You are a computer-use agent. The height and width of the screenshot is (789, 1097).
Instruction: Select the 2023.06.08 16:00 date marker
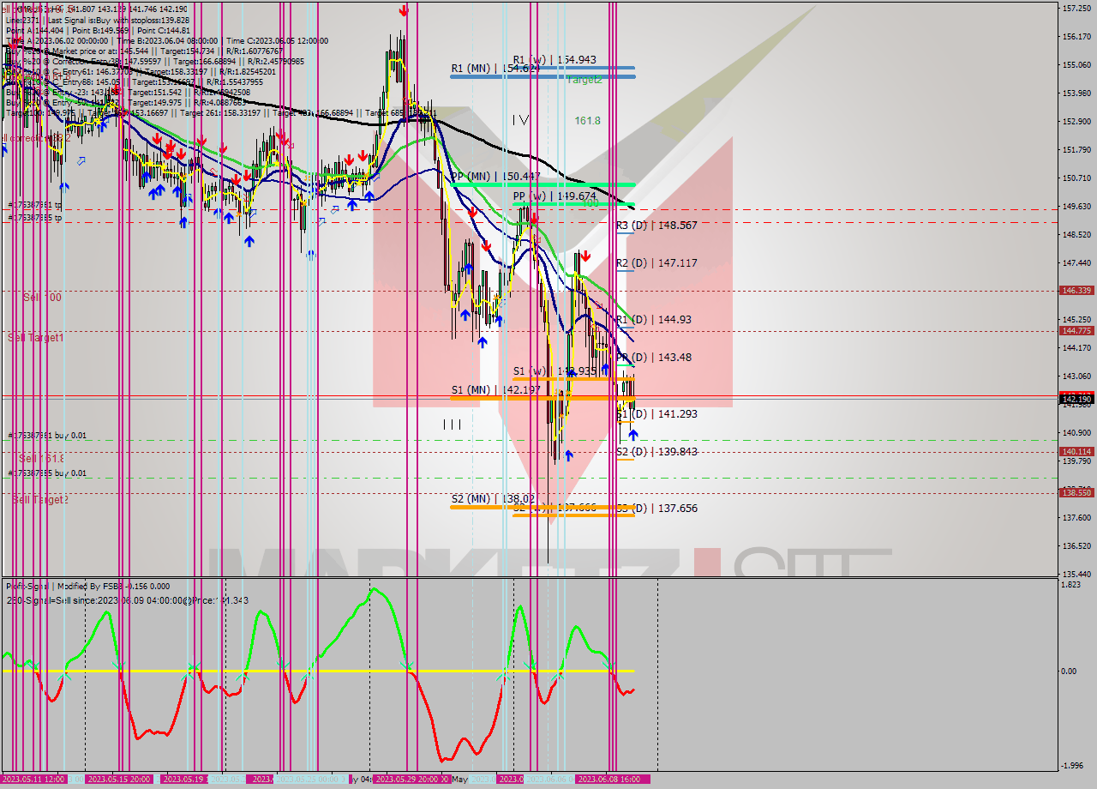[609, 780]
